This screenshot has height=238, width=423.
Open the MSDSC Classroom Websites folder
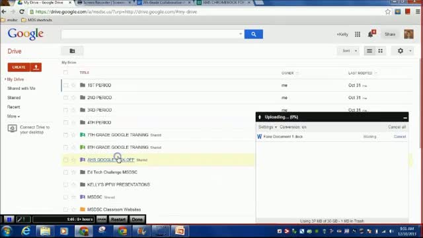pos(114,210)
